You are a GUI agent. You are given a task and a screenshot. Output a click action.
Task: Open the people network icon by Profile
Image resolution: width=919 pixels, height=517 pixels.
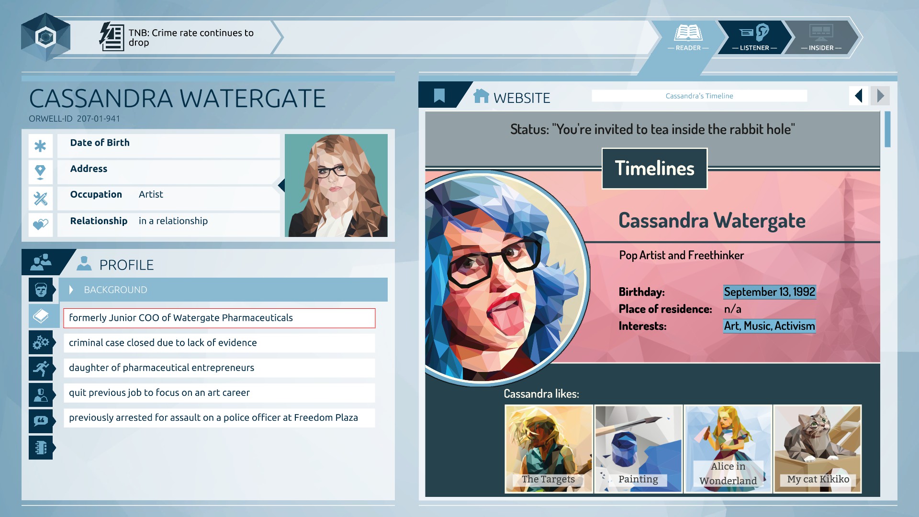(41, 262)
